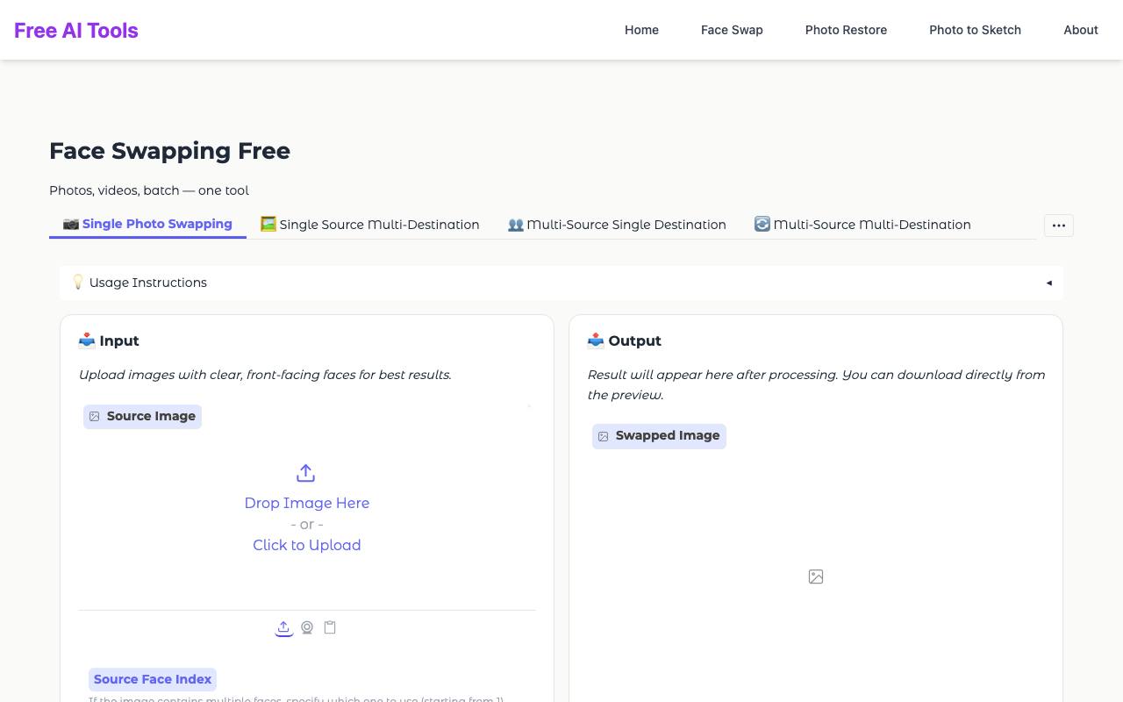Open Photo Restore in the navigation bar

846,30
